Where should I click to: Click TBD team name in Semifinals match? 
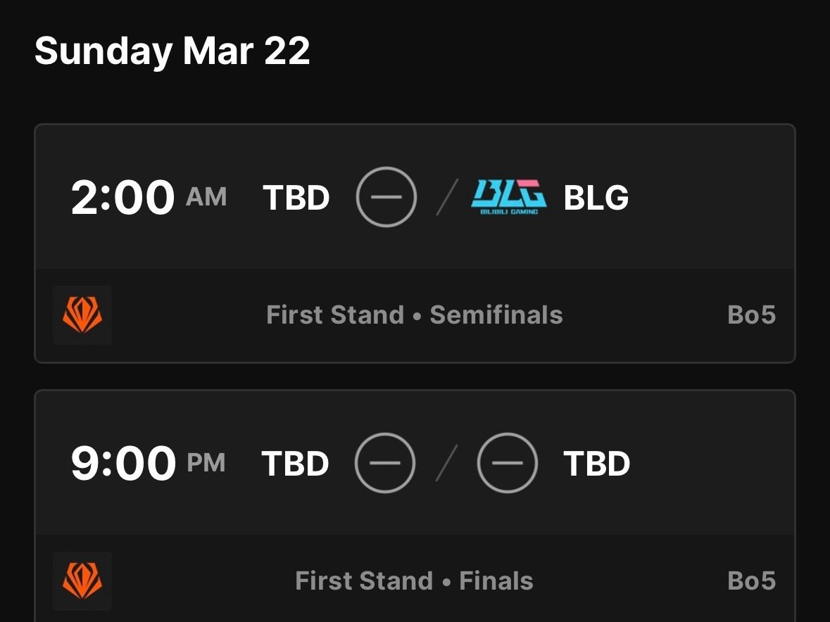click(x=296, y=198)
